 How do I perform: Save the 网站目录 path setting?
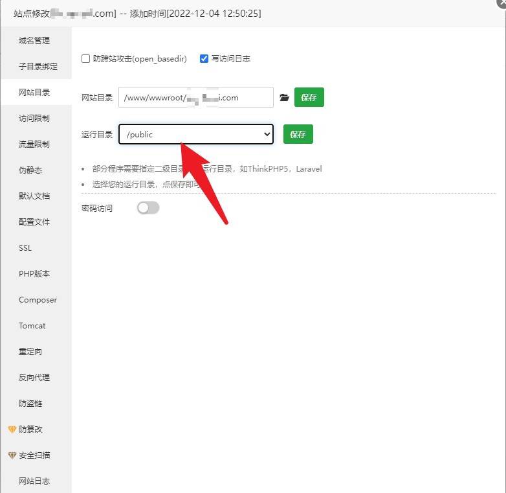tap(309, 98)
